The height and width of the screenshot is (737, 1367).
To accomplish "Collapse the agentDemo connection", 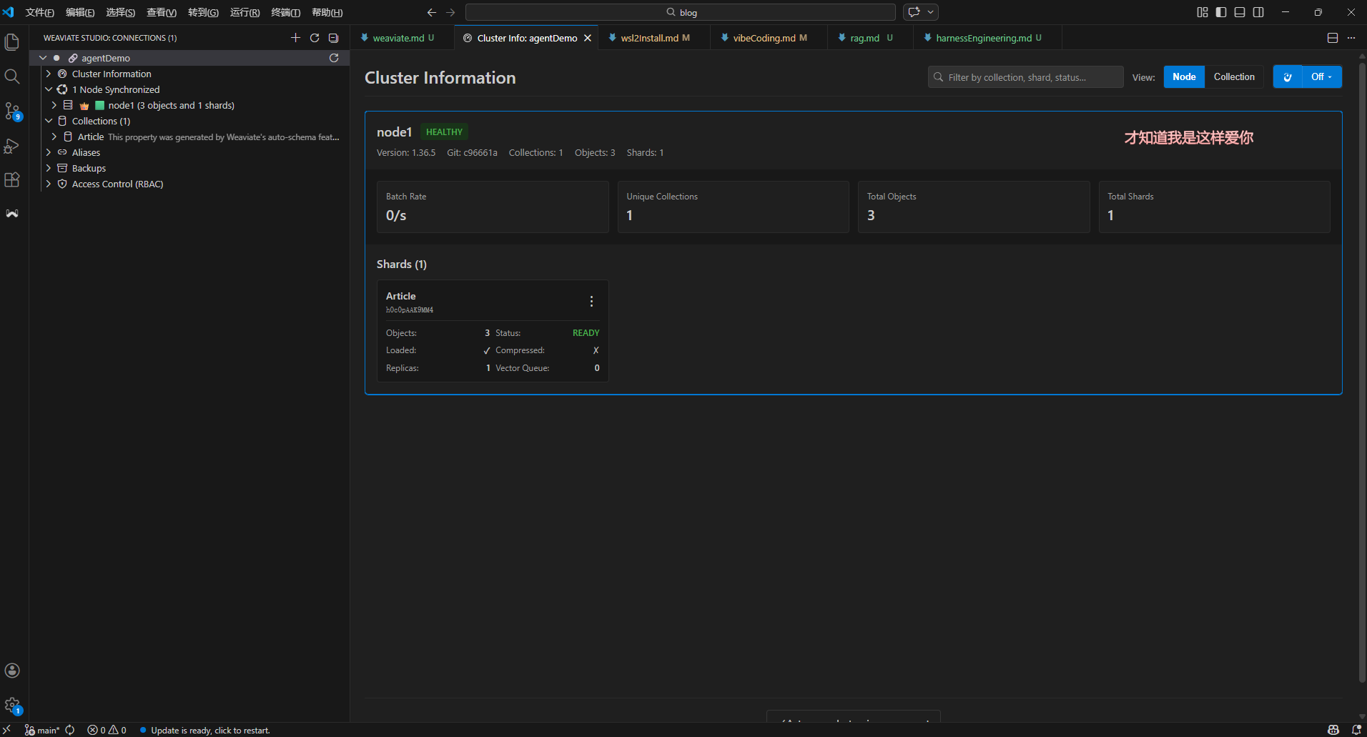I will pos(43,58).
